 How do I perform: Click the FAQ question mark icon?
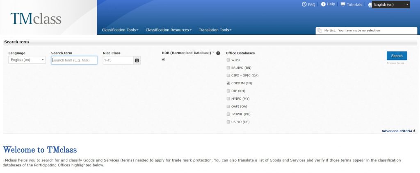click(304, 4)
